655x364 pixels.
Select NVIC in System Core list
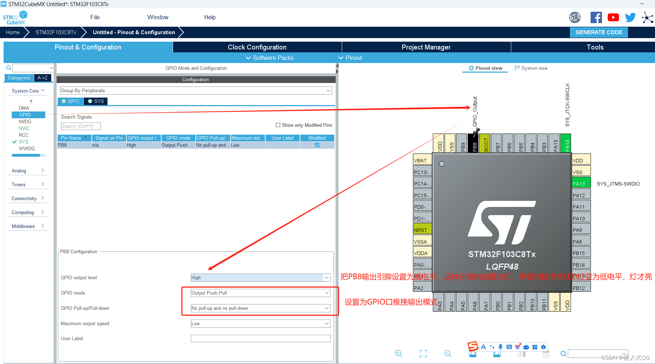click(x=24, y=128)
